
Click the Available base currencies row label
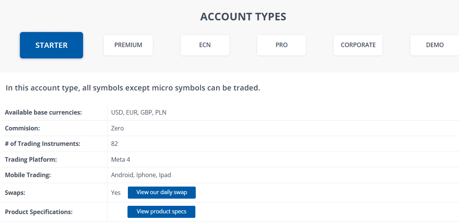(43, 112)
